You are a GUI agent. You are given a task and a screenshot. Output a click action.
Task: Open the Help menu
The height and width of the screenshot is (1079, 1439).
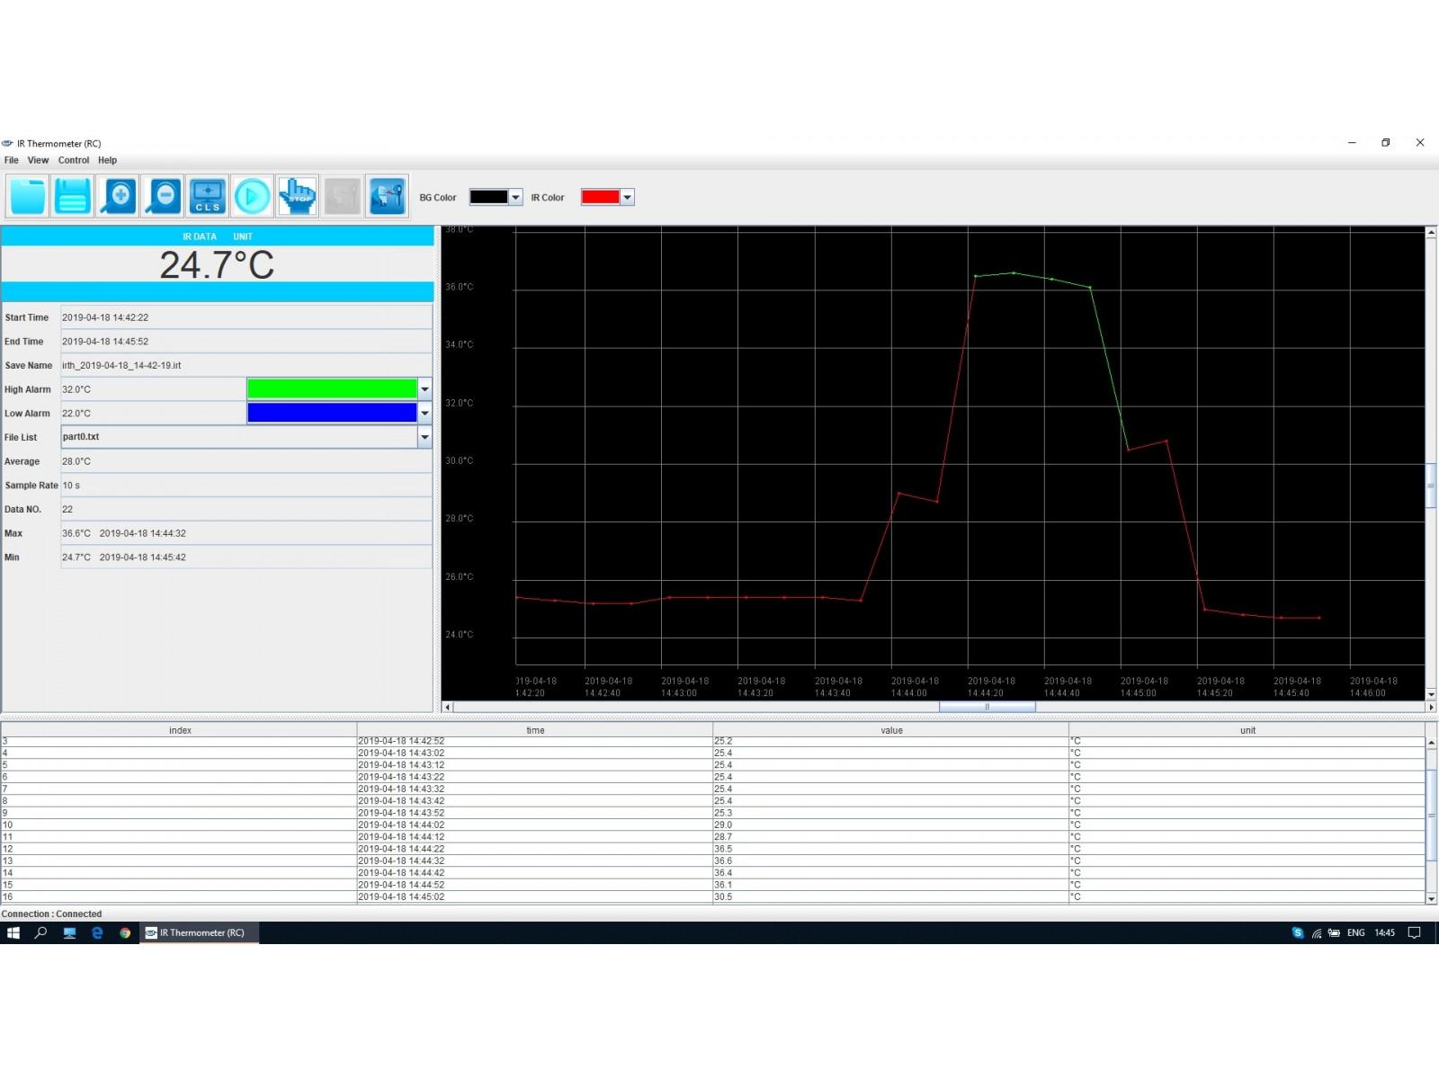107,160
